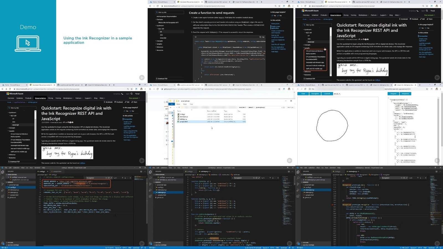Expand Concepts node in highlighted-Samples docs frame

point(307,45)
